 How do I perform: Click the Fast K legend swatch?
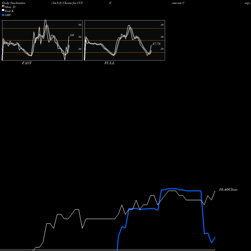(3, 10)
